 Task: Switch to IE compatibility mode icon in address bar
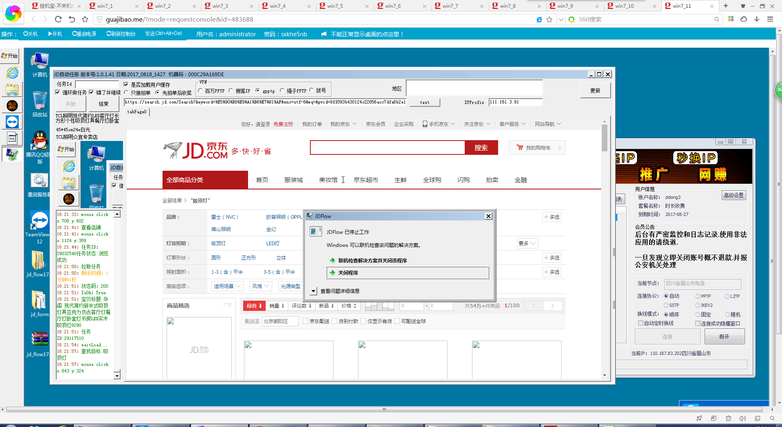[539, 20]
